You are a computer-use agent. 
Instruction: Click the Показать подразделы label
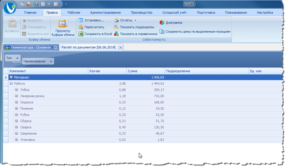click(137, 27)
